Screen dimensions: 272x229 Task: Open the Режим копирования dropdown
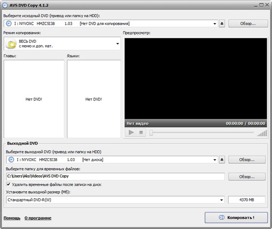(x=118, y=44)
